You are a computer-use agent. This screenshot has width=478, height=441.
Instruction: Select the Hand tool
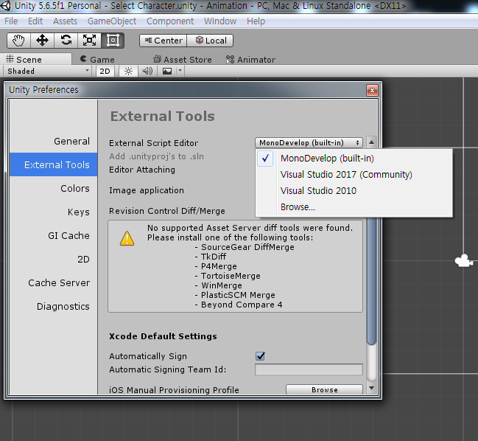tap(18, 41)
